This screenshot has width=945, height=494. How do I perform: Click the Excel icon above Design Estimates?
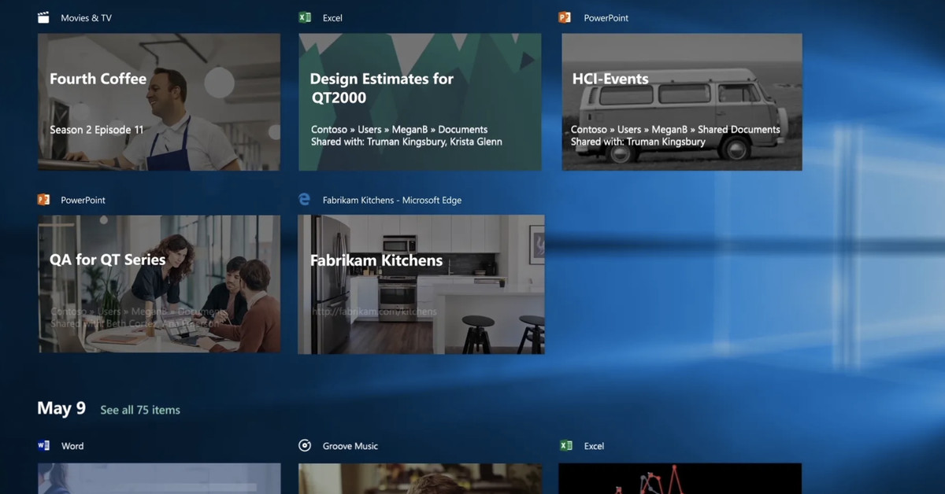(305, 17)
